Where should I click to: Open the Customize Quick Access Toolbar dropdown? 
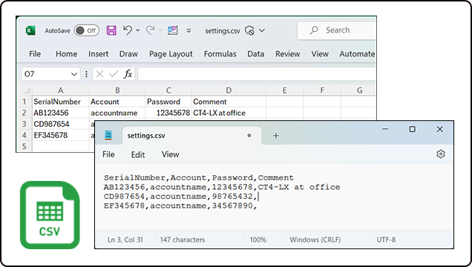click(189, 30)
